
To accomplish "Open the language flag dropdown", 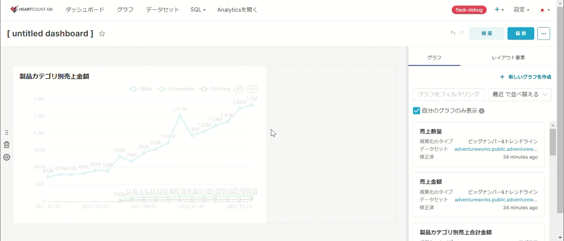I will 545,10.
